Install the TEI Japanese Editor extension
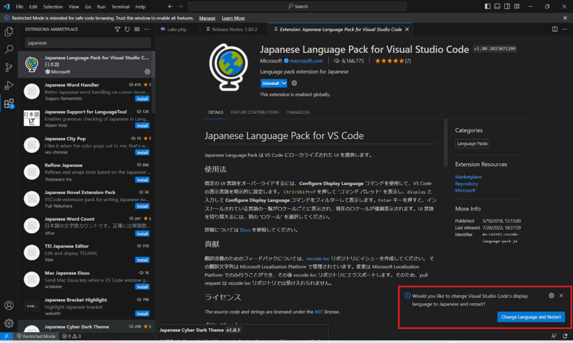Screen dimensions: 573x343 pyautogui.click(x=142, y=260)
